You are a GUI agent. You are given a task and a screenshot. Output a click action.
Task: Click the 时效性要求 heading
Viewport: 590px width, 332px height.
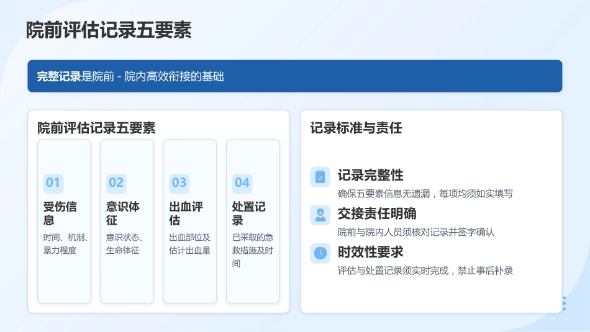[370, 252]
